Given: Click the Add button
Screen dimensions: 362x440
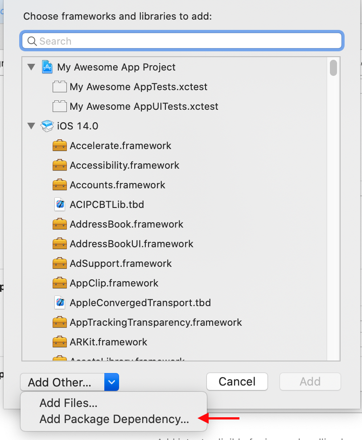Looking at the screenshot, I should pos(310,382).
